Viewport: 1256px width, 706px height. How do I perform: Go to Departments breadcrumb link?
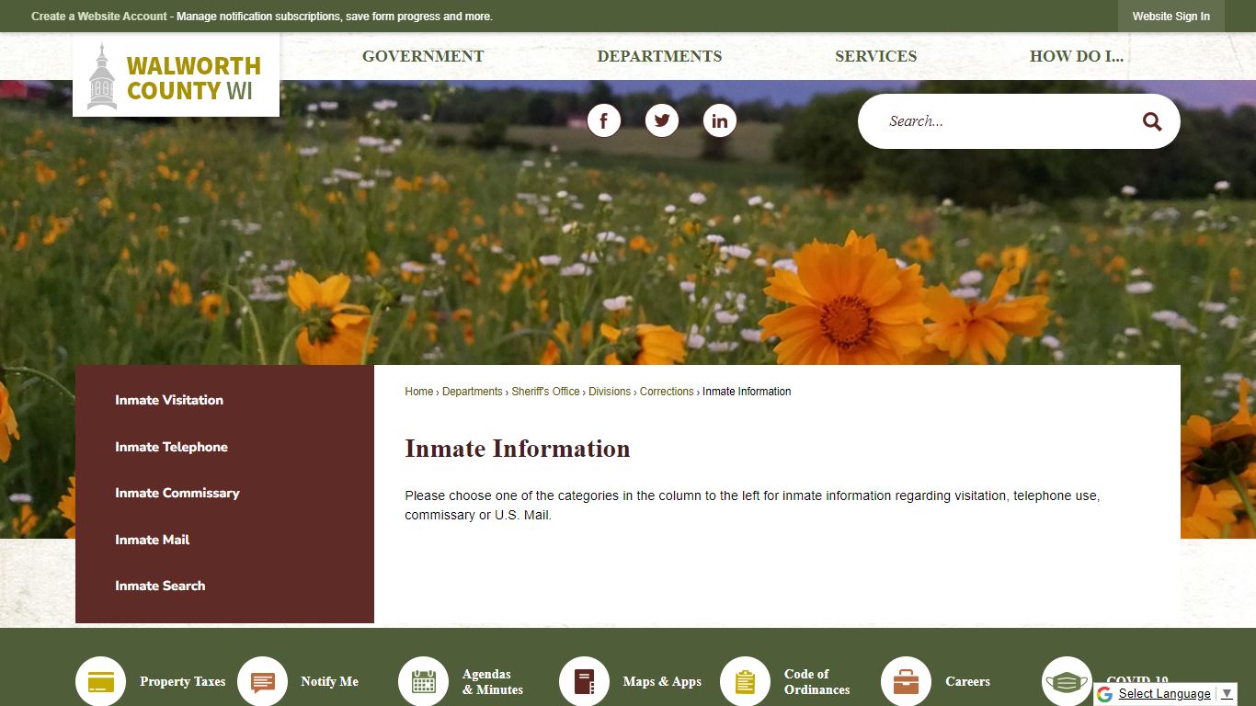click(x=473, y=392)
